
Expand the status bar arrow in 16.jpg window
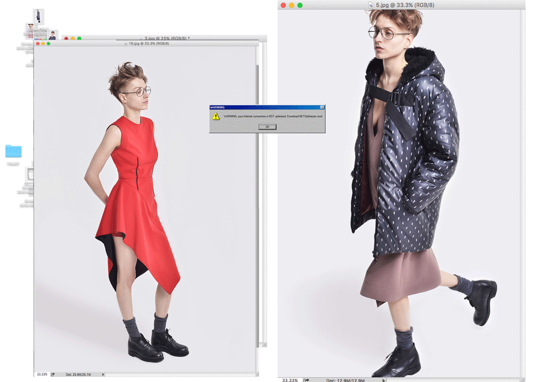point(103,374)
